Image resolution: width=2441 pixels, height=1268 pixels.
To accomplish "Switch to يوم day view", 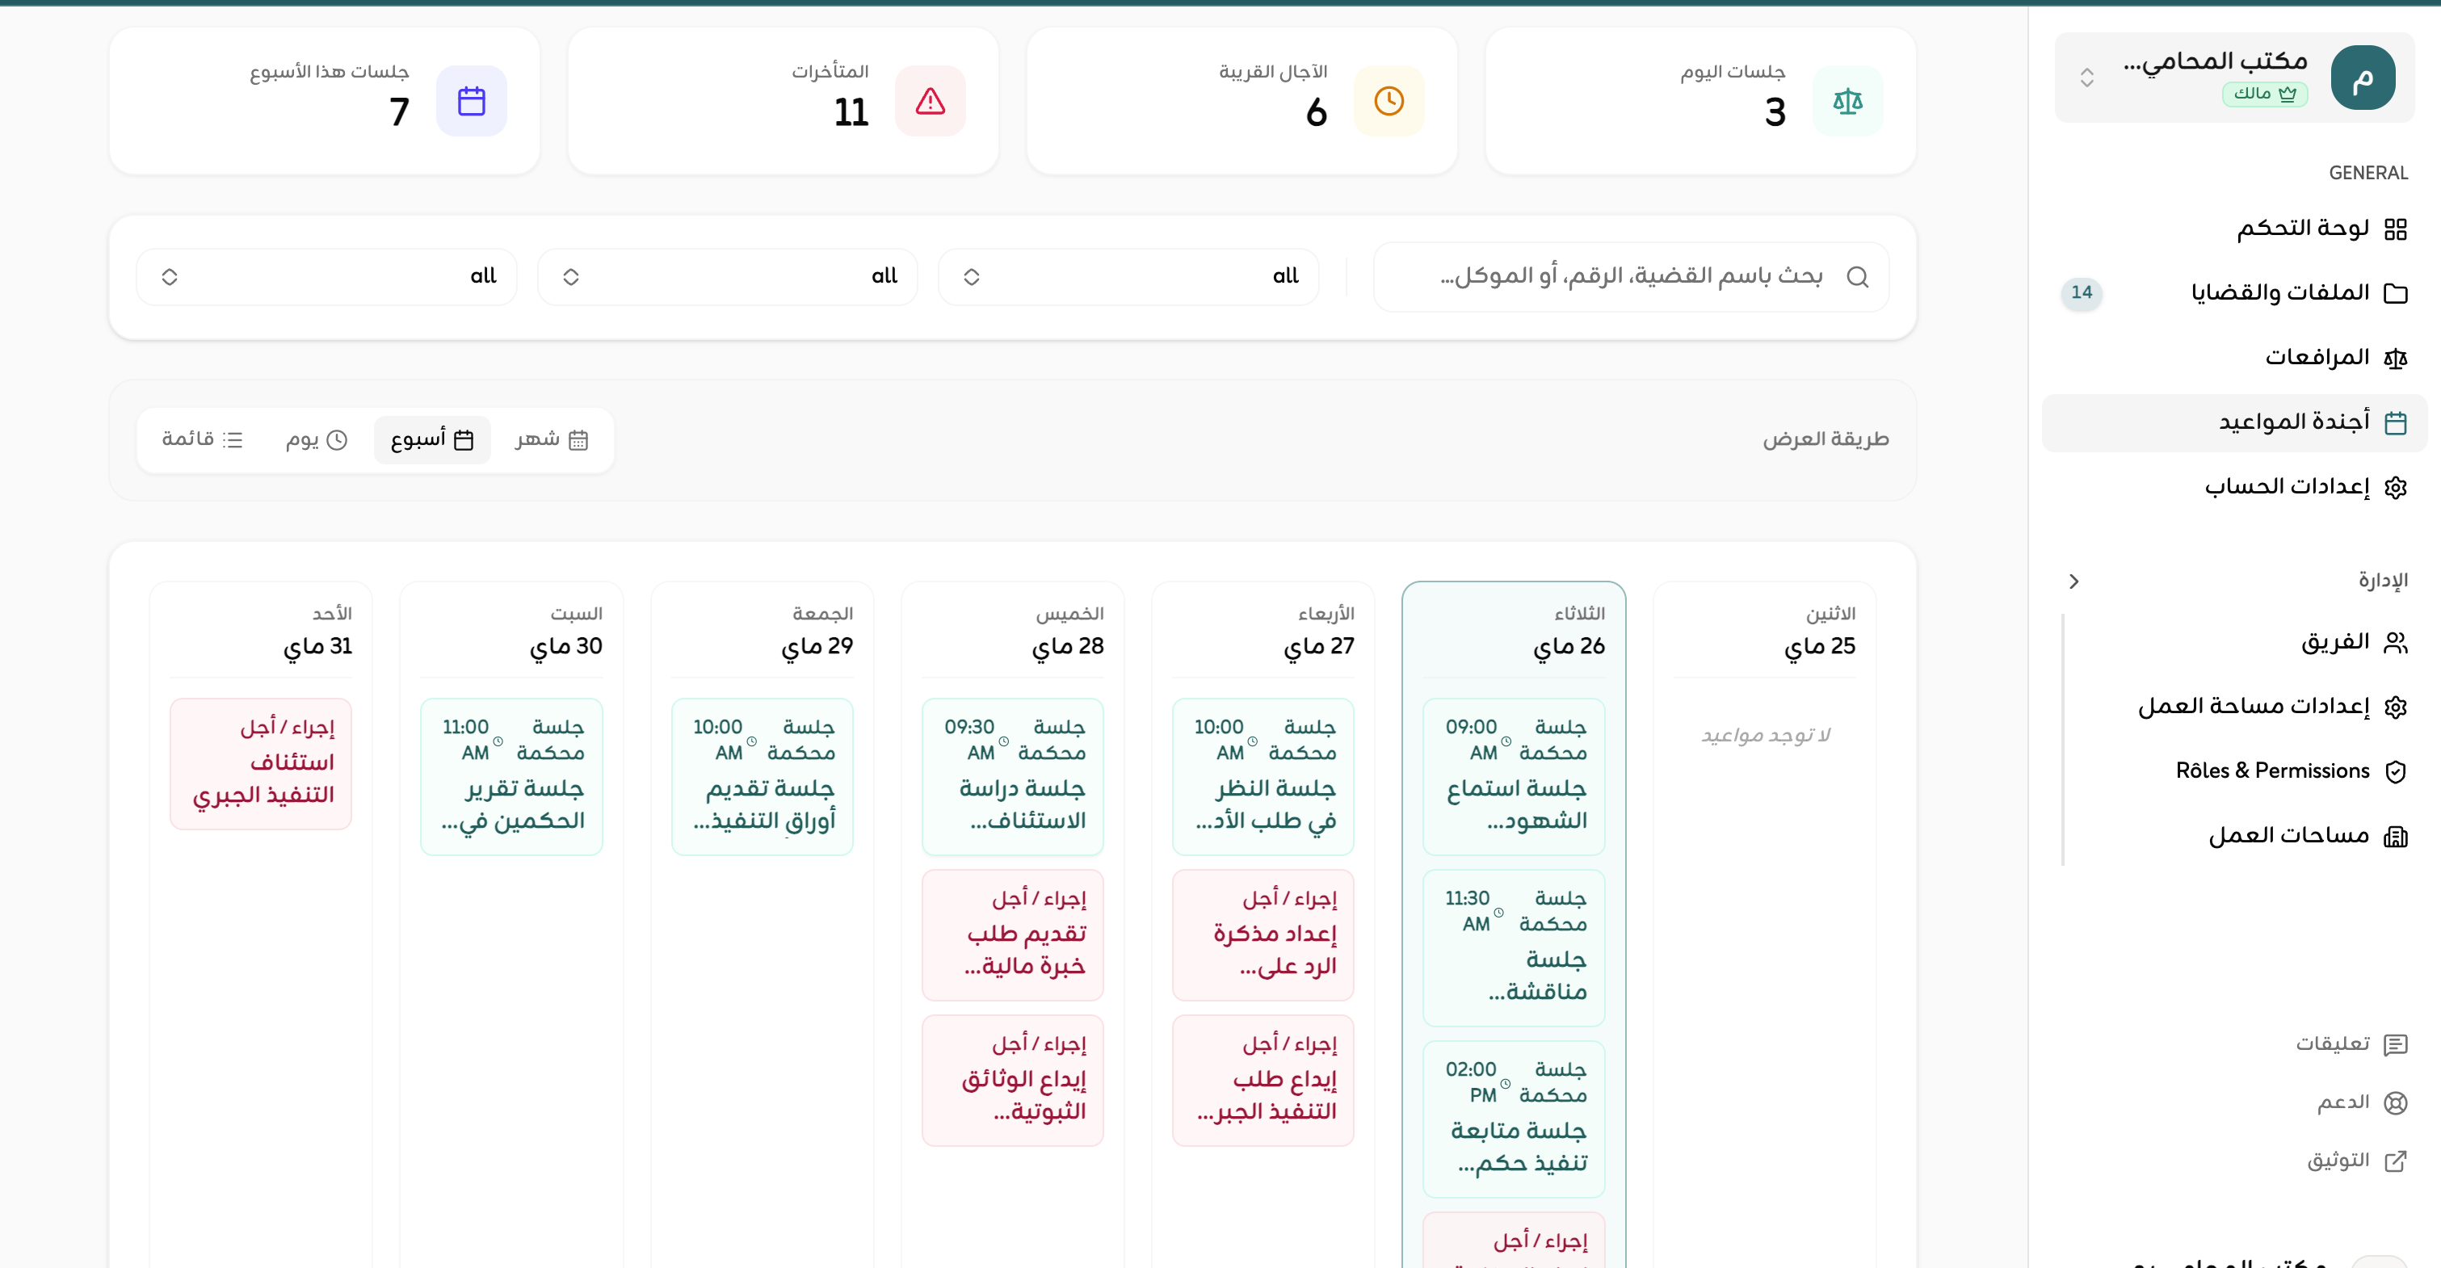I will click(x=317, y=439).
